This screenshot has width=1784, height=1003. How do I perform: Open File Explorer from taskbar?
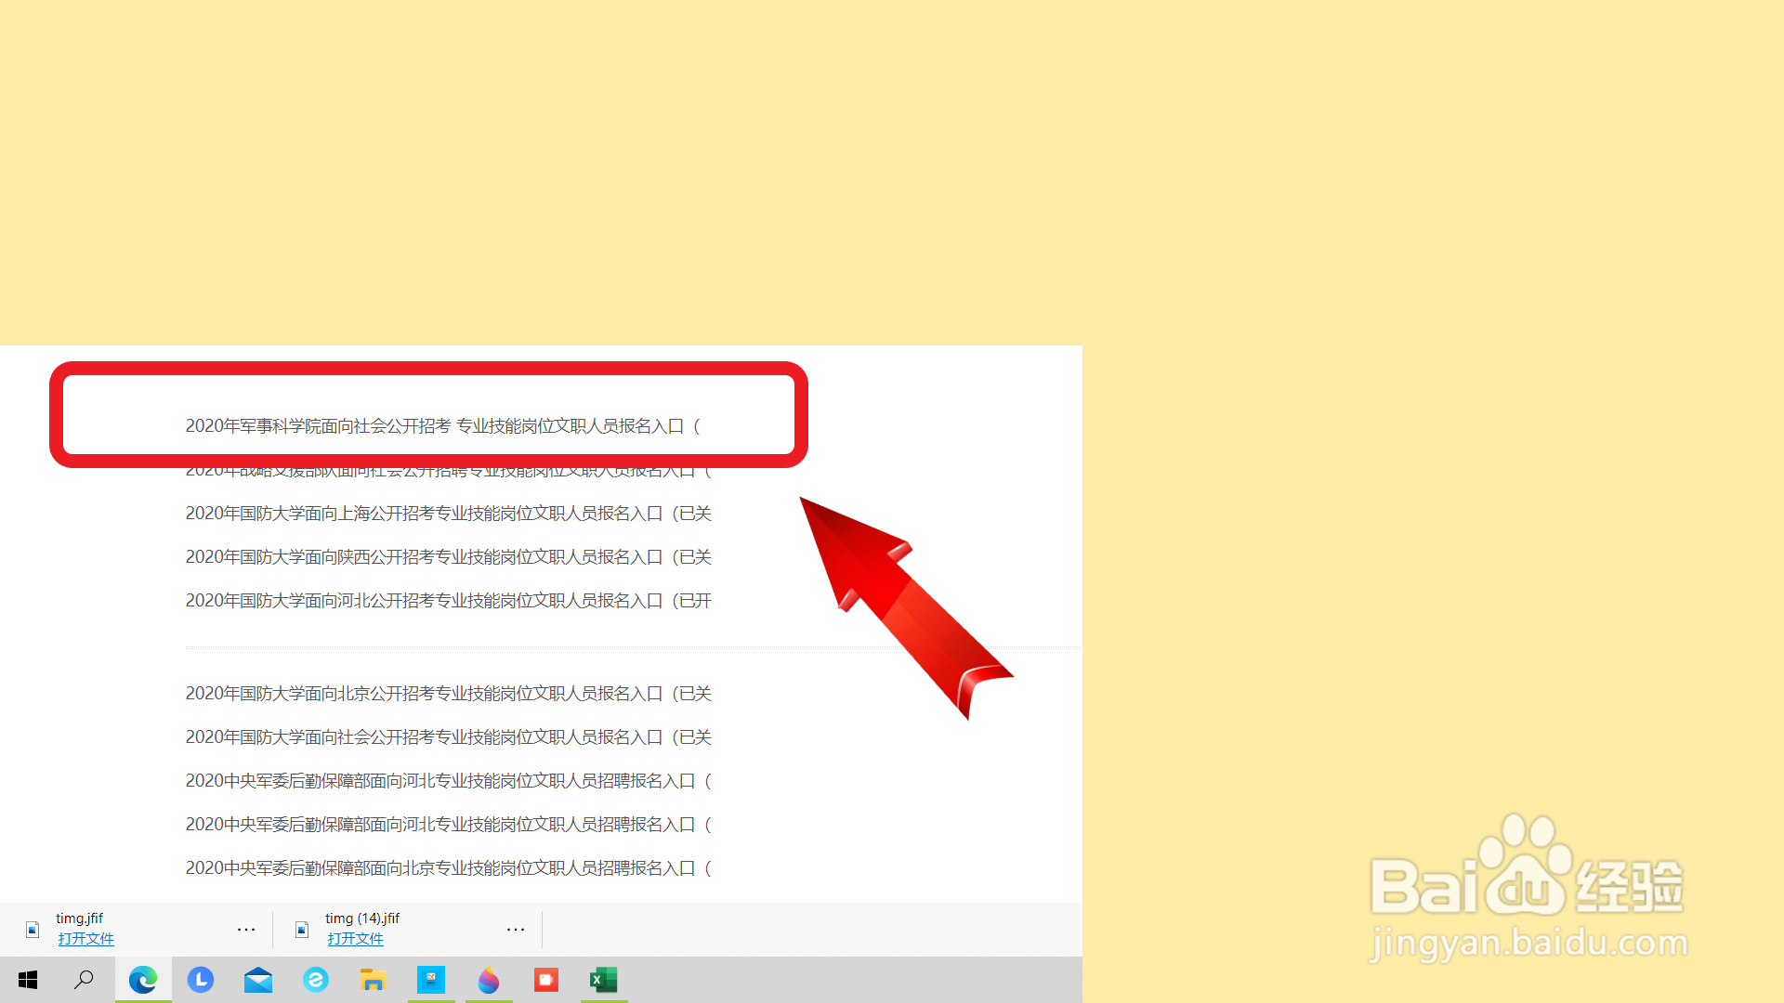(x=373, y=980)
